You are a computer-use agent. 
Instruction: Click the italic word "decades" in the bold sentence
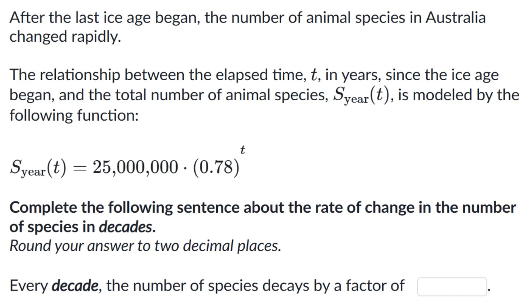point(127,227)
